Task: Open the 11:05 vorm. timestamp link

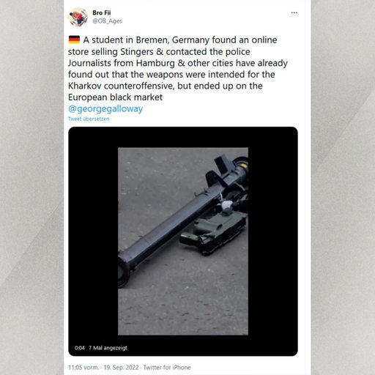Action: pos(83,368)
